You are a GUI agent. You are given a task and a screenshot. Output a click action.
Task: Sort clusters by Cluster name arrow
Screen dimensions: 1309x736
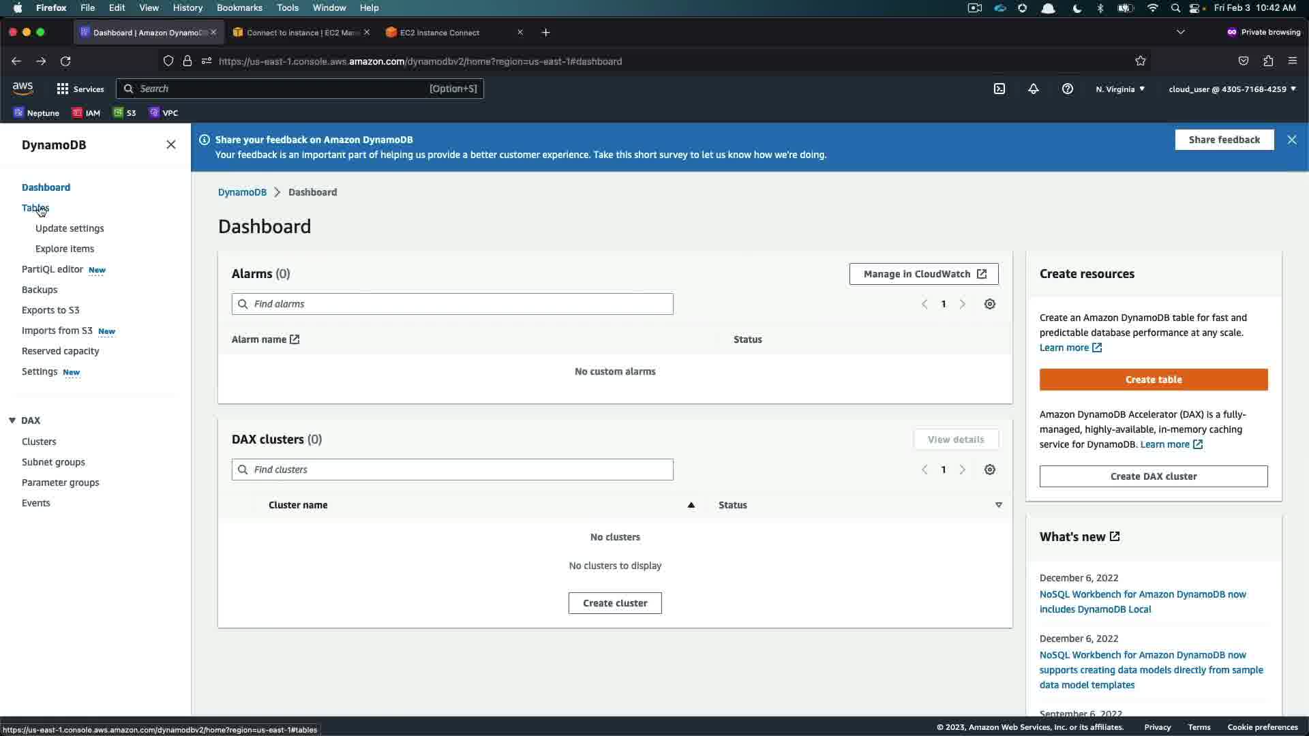(691, 505)
